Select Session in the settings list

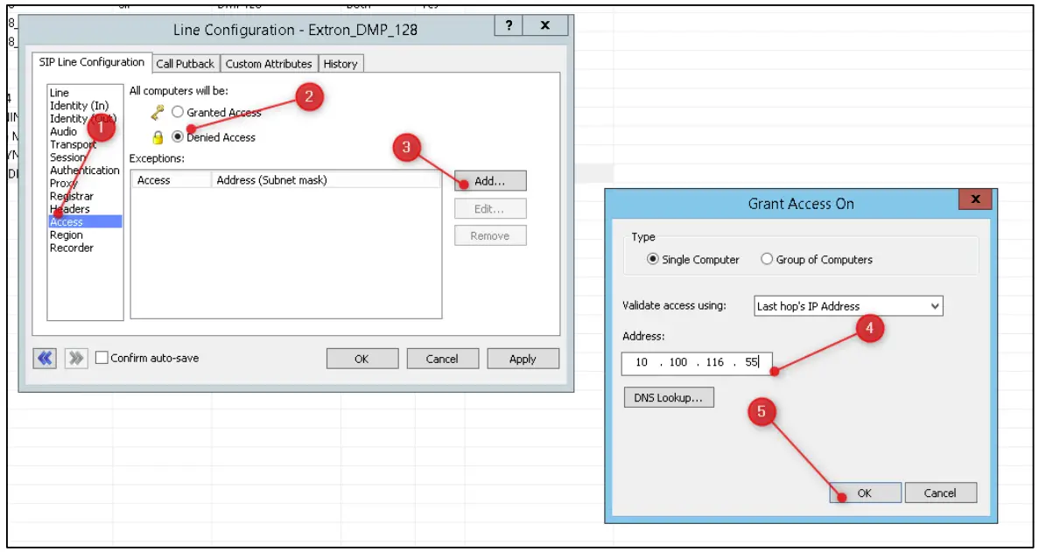(67, 157)
